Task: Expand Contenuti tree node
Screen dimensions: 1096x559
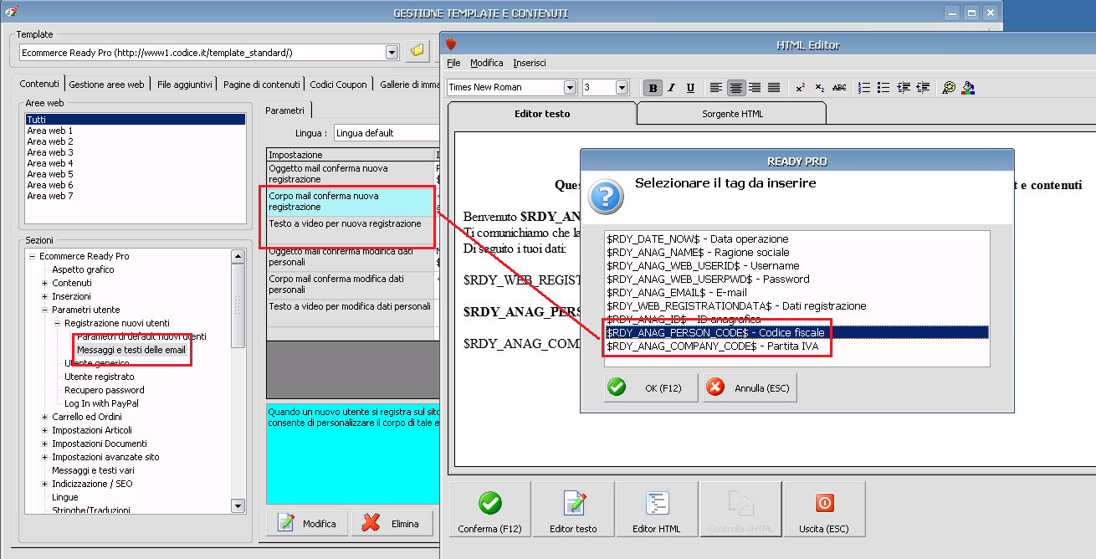Action: (x=44, y=283)
